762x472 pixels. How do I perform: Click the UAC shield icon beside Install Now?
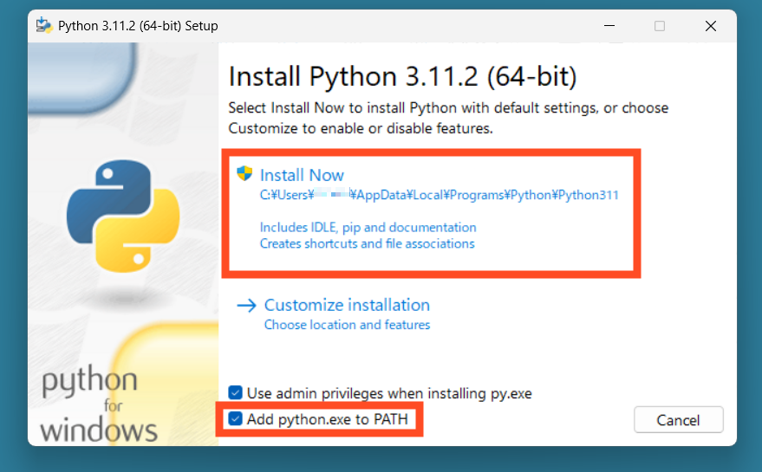(x=244, y=174)
